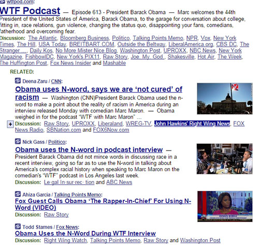Open Raw Story link under Fox Guest story
This screenshot has height=248, width=259.
point(56,214)
